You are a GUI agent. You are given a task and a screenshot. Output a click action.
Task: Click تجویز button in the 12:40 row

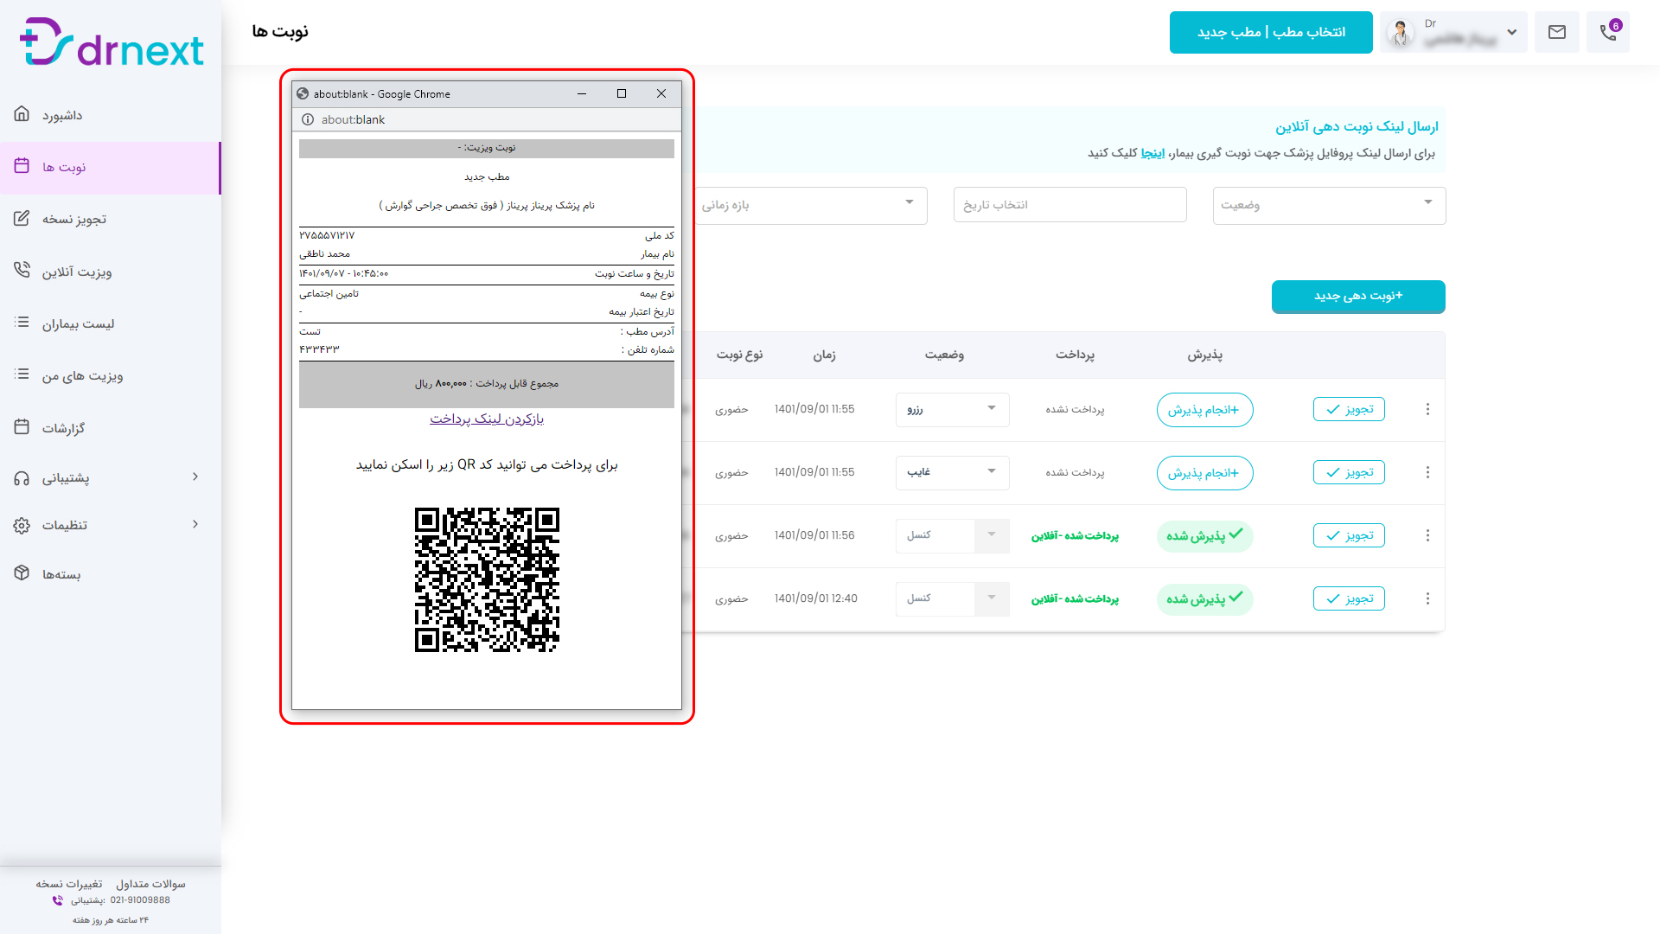(1349, 598)
